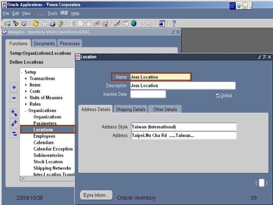Click the Print icon

point(52,24)
